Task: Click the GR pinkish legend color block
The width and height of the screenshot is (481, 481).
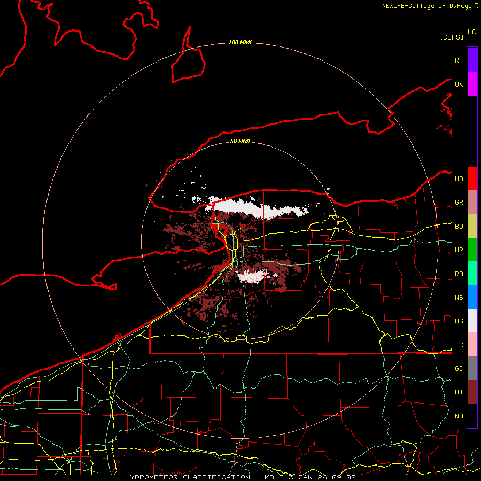Action: pos(472,203)
